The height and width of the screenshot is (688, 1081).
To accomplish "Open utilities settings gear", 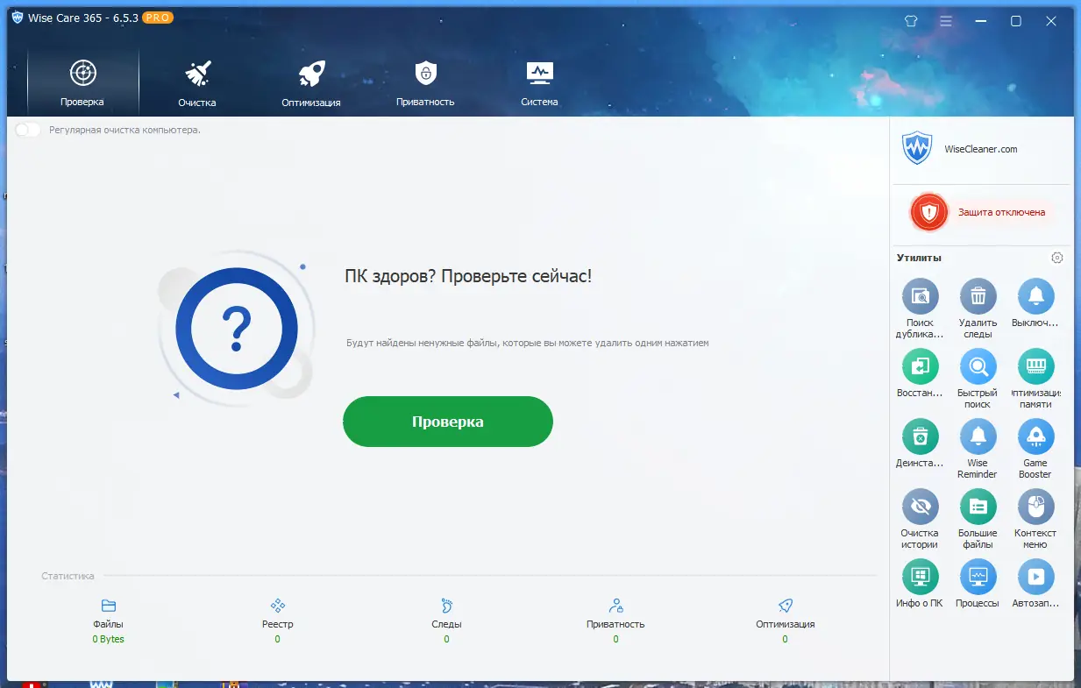I will [1056, 257].
